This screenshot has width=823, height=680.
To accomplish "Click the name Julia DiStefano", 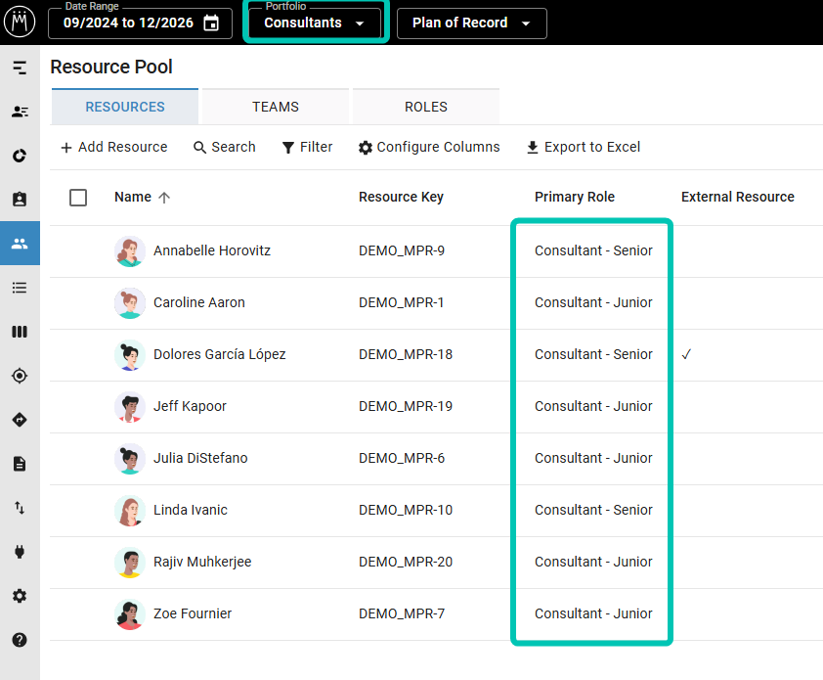I will coord(200,458).
